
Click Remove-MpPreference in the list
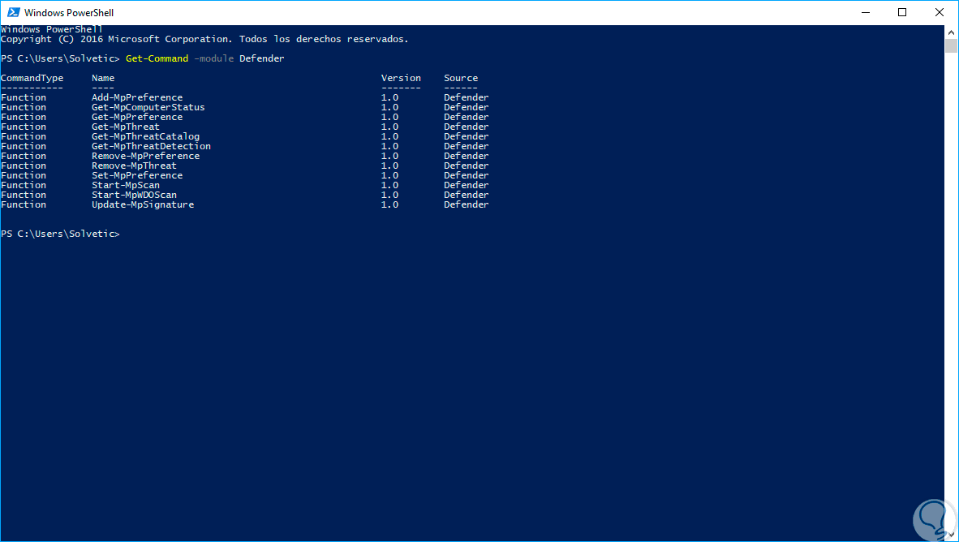coord(145,156)
